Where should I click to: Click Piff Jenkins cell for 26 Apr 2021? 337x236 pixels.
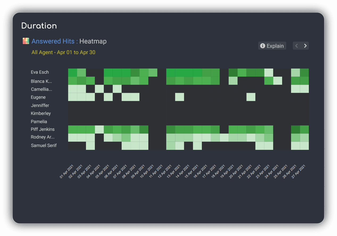(295, 129)
